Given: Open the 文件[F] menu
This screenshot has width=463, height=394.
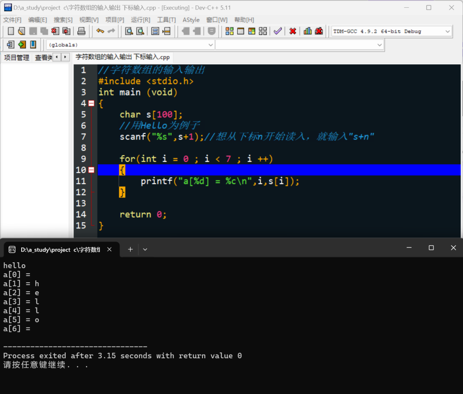Looking at the screenshot, I should click(x=12, y=20).
